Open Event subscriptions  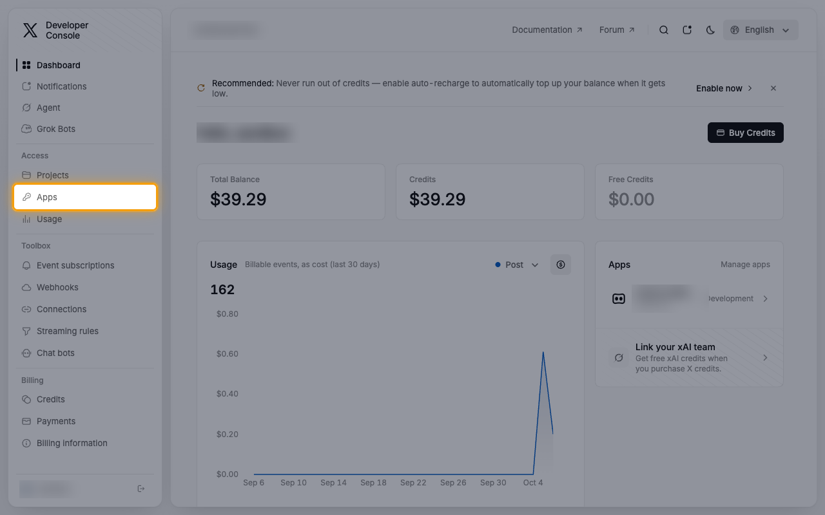click(x=85, y=265)
